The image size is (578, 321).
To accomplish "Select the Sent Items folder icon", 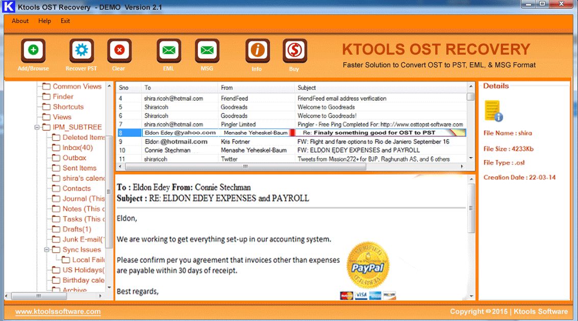I will [x=56, y=168].
